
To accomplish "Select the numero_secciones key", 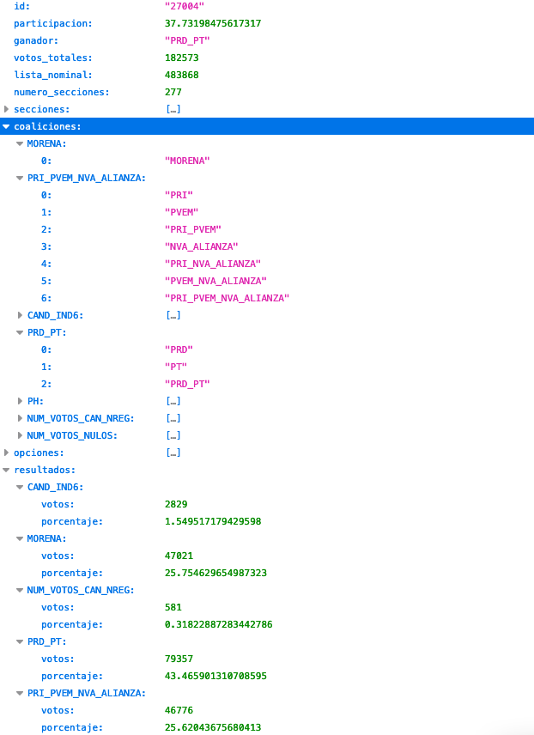I will pos(62,93).
